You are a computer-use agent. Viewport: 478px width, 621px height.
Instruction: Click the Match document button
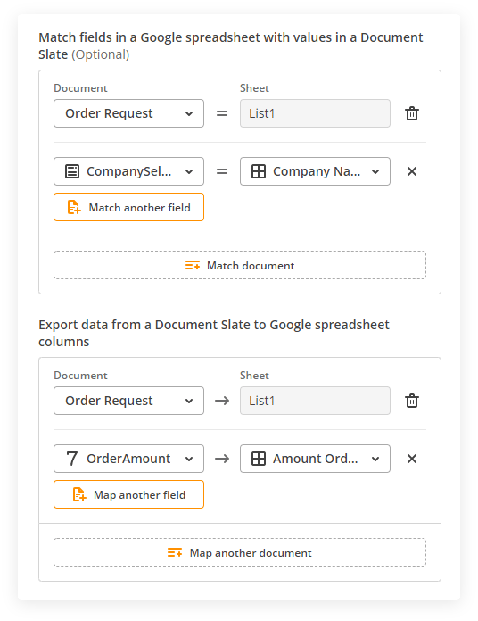pyautogui.click(x=240, y=265)
